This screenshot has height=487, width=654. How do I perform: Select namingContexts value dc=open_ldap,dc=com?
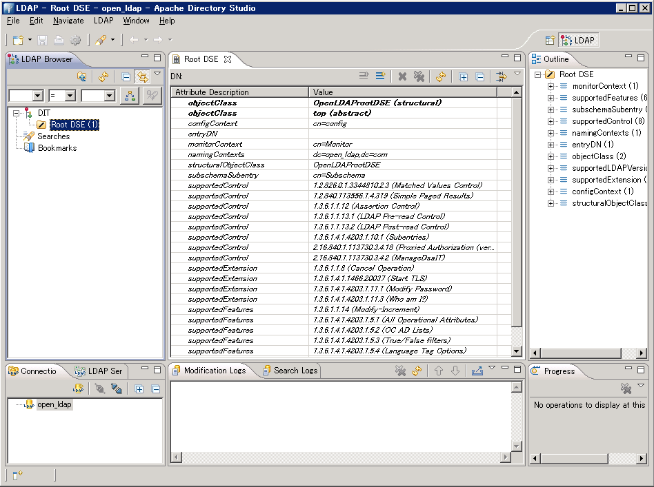[350, 154]
